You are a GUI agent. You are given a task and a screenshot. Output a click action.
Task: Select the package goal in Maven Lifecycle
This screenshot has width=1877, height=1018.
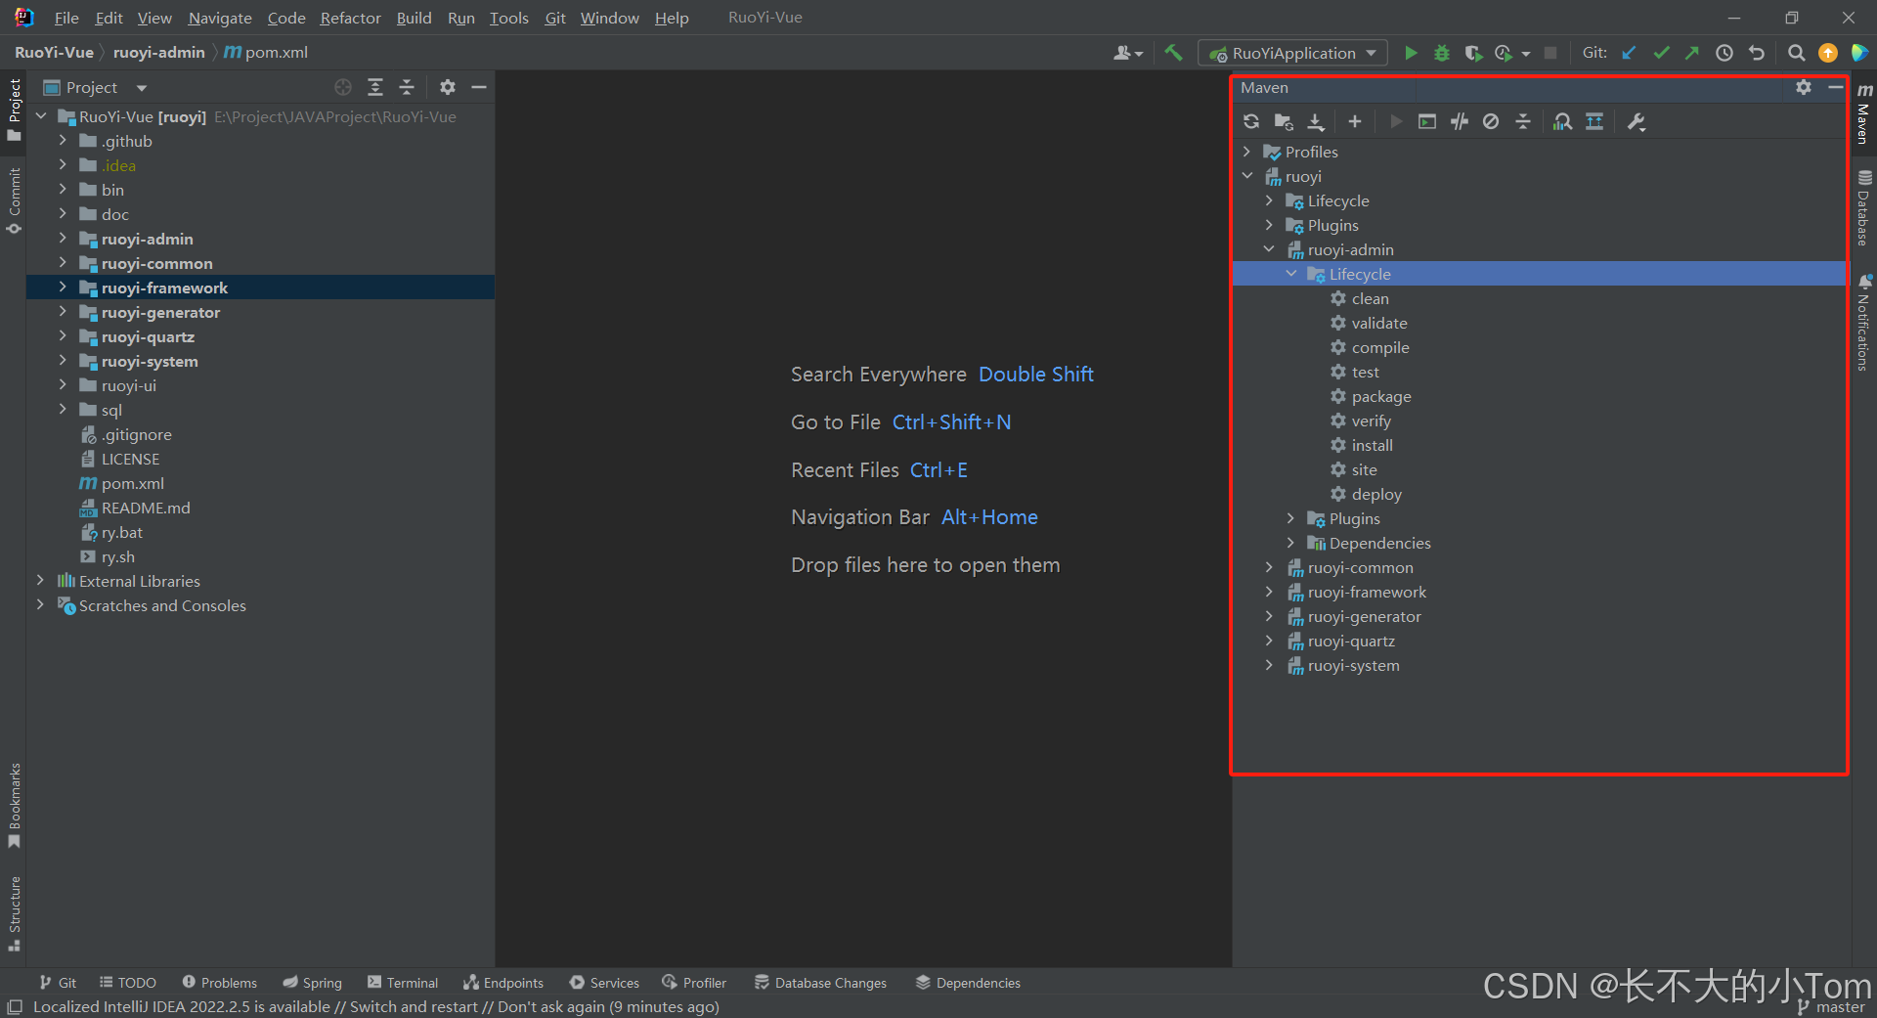tap(1380, 396)
